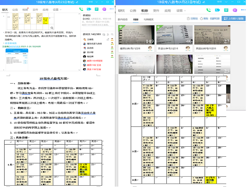Switch to 聊天 tab in right window
Viewport: 249px width, 187px height.
(121, 11)
